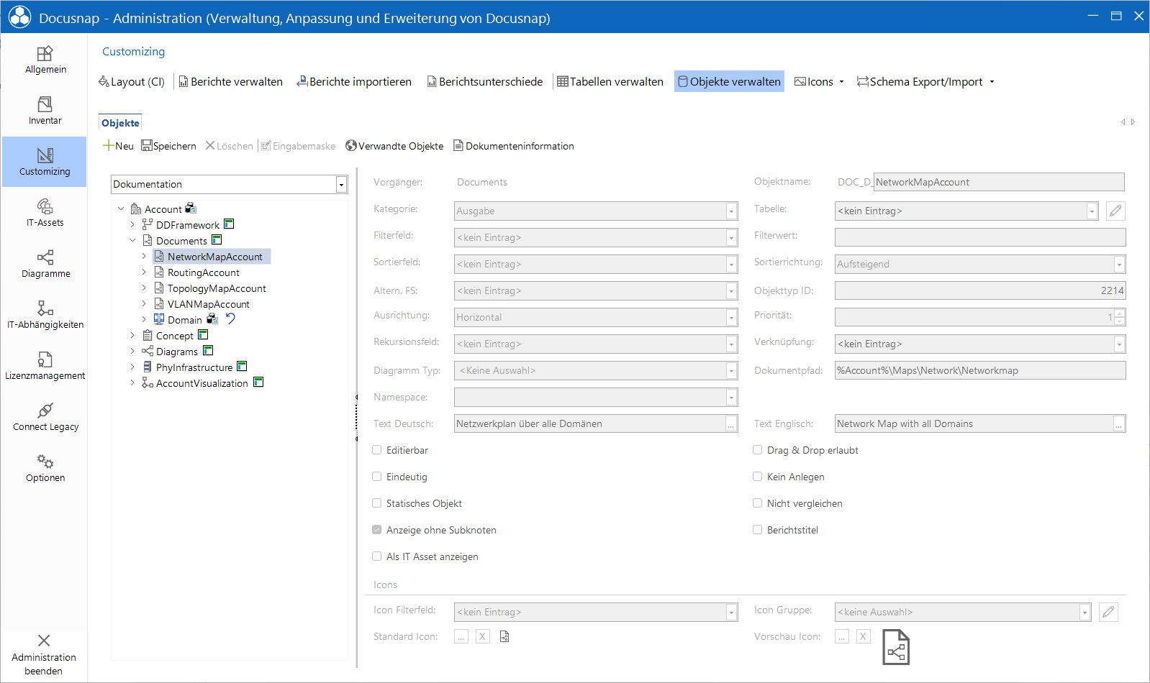Viewport: 1150px width, 683px height.
Task: Open the Kategorie dropdown
Action: tap(731, 211)
